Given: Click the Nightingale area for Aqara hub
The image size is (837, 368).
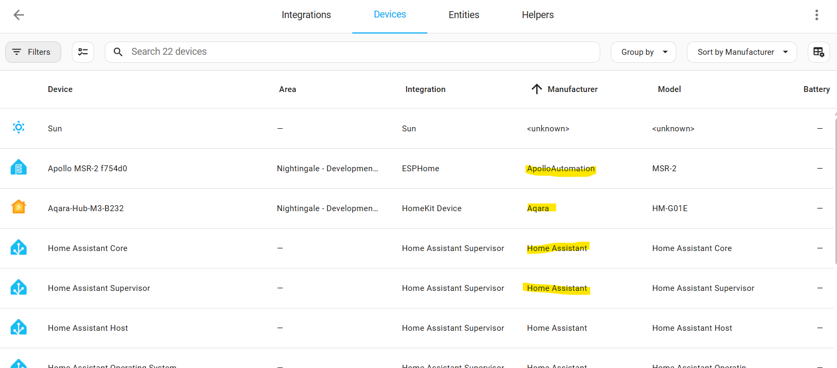Looking at the screenshot, I should [x=327, y=208].
